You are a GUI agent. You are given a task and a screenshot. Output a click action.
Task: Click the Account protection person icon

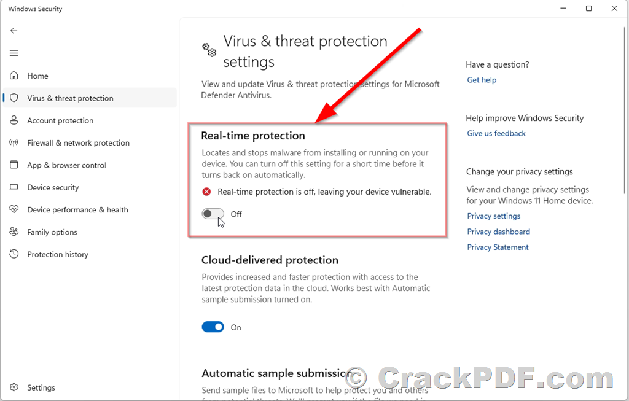14,121
